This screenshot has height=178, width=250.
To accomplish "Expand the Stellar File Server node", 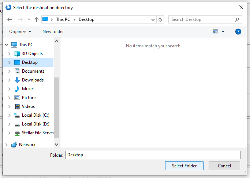I will click(9, 133).
